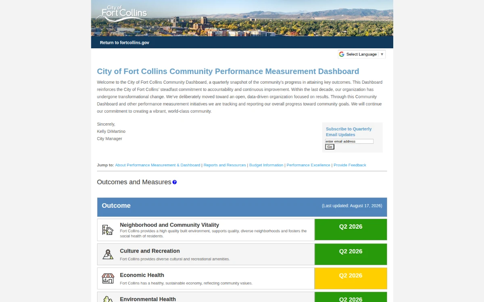Click green Q2 2026 status for Culture and Recreation
This screenshot has width=484, height=302.
tap(350, 254)
